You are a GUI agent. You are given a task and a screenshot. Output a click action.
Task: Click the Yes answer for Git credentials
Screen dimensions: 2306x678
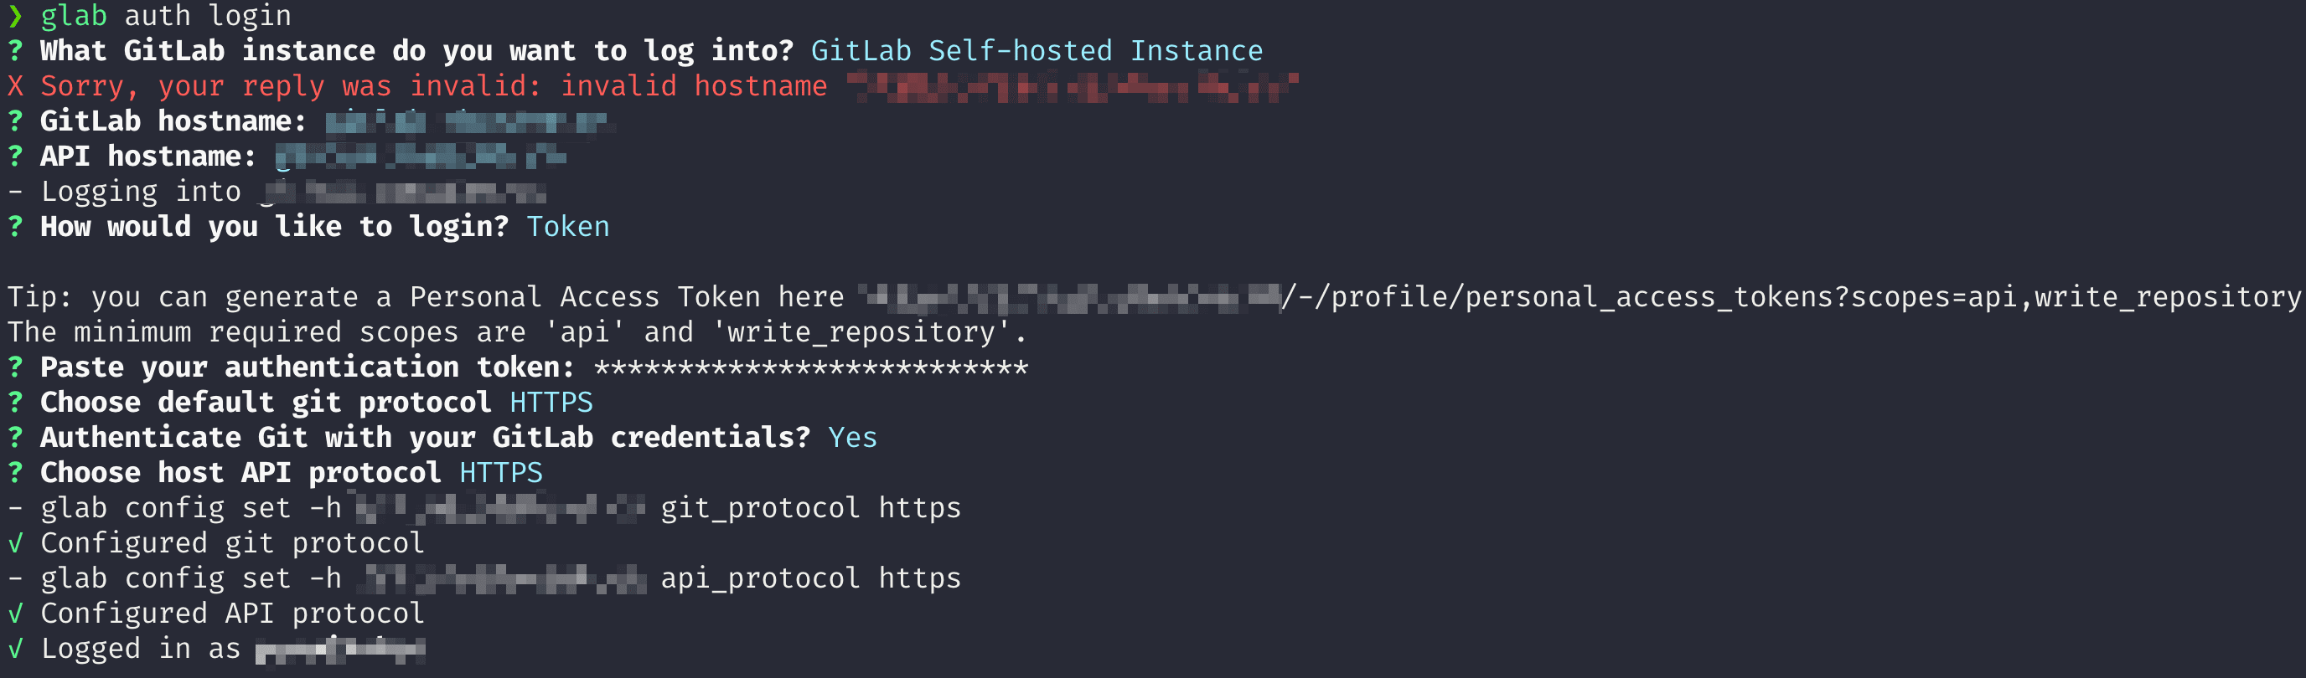(852, 438)
